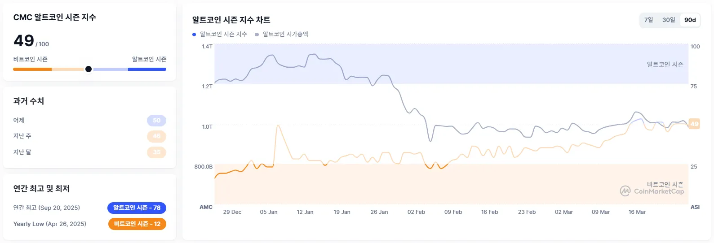Viewport: 714px width, 243px height.
Task: Click the large 49 index score
Action: 24,41
